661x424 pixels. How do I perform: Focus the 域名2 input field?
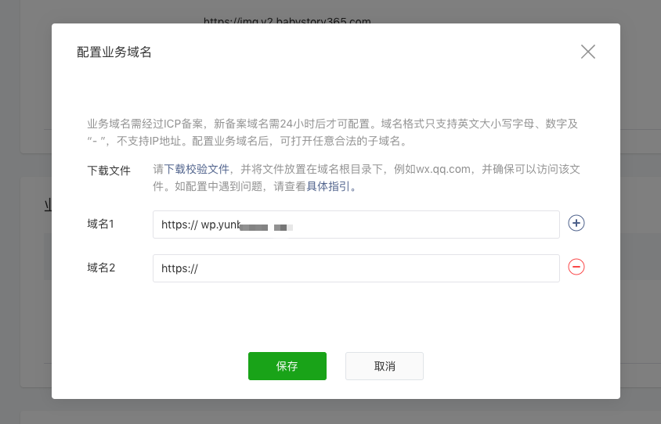(x=356, y=268)
